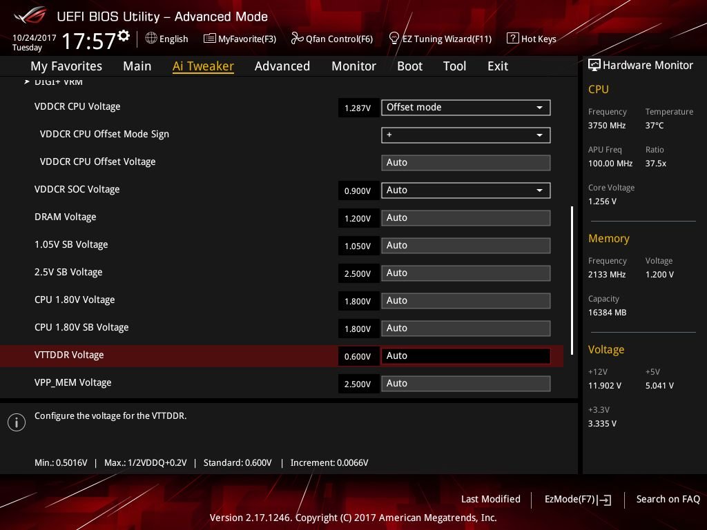Click the Core Voltage 1.256 V reading
This screenshot has height=530, width=707.
(602, 202)
